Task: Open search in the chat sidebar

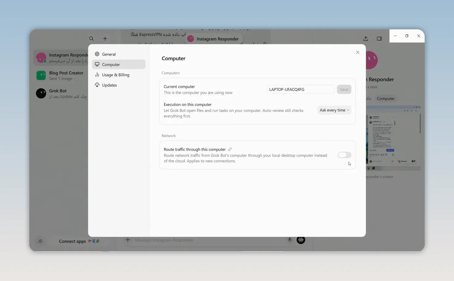Action: pyautogui.click(x=91, y=39)
